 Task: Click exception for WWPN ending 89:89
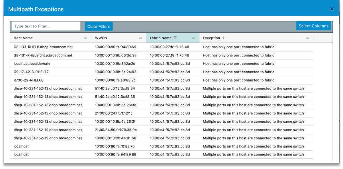coord(253,154)
